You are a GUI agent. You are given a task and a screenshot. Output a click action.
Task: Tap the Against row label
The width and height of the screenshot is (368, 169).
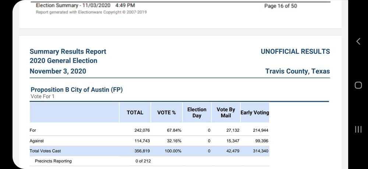(x=37, y=141)
